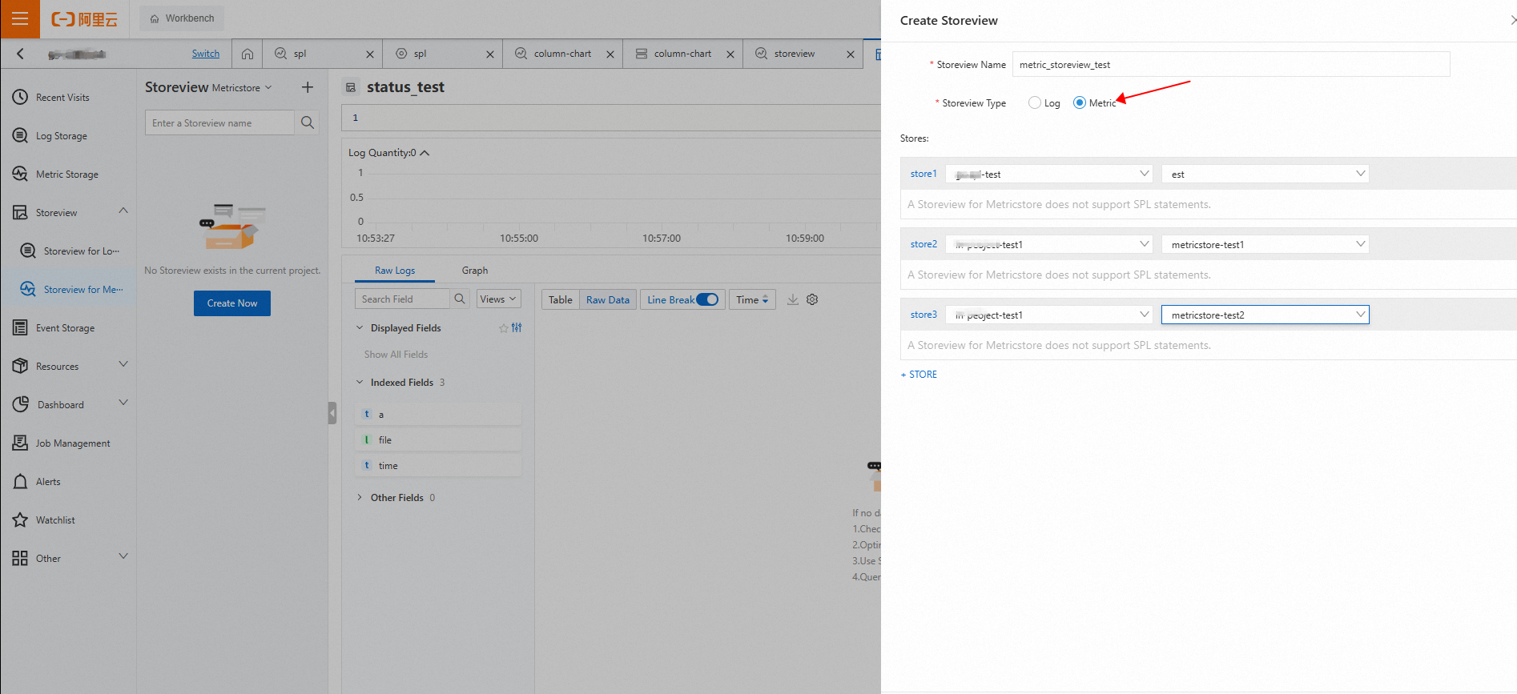Click Show All Fields
The height and width of the screenshot is (694, 1517).
(x=396, y=355)
